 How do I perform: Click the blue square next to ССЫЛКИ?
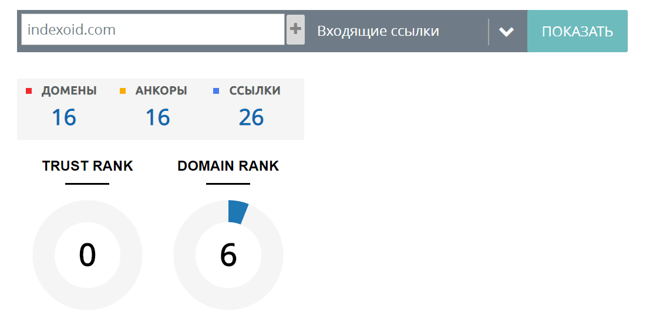point(216,91)
